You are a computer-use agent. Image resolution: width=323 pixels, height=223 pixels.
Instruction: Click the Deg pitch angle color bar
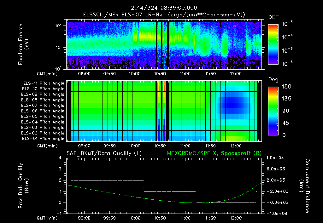[x=273, y=111]
